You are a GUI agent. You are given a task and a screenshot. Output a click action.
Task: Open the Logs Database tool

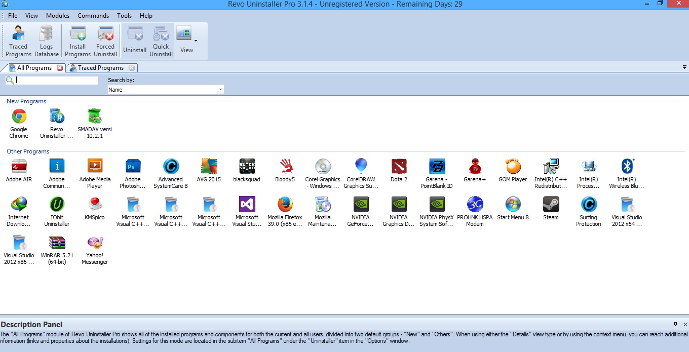47,42
